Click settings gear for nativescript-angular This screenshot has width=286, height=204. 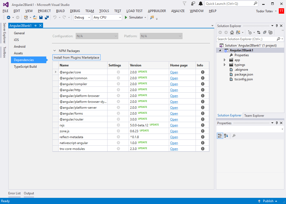tap(118, 143)
